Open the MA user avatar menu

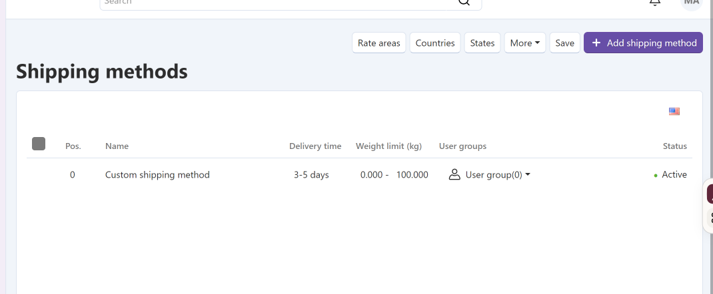pos(691,3)
